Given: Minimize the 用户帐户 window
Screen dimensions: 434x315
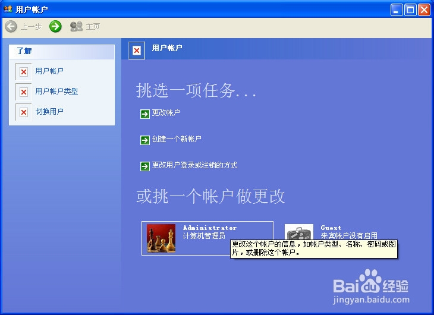Looking at the screenshot, I should (397, 10).
